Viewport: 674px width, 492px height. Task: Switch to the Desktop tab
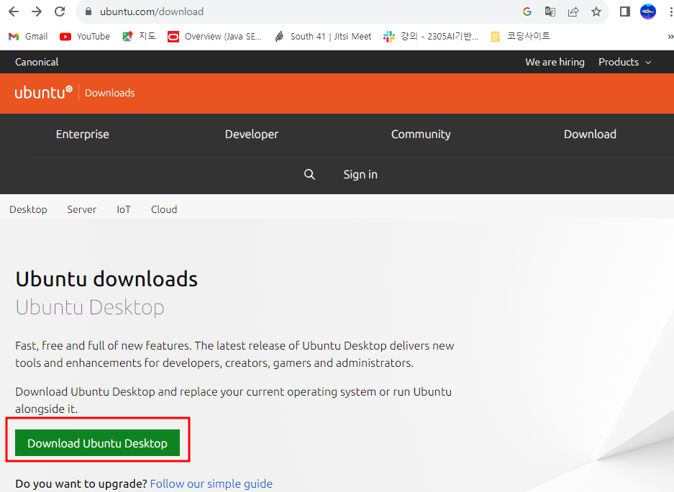(28, 209)
